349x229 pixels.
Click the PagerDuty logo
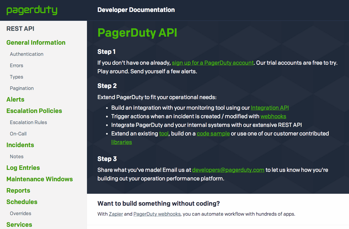coord(32,10)
